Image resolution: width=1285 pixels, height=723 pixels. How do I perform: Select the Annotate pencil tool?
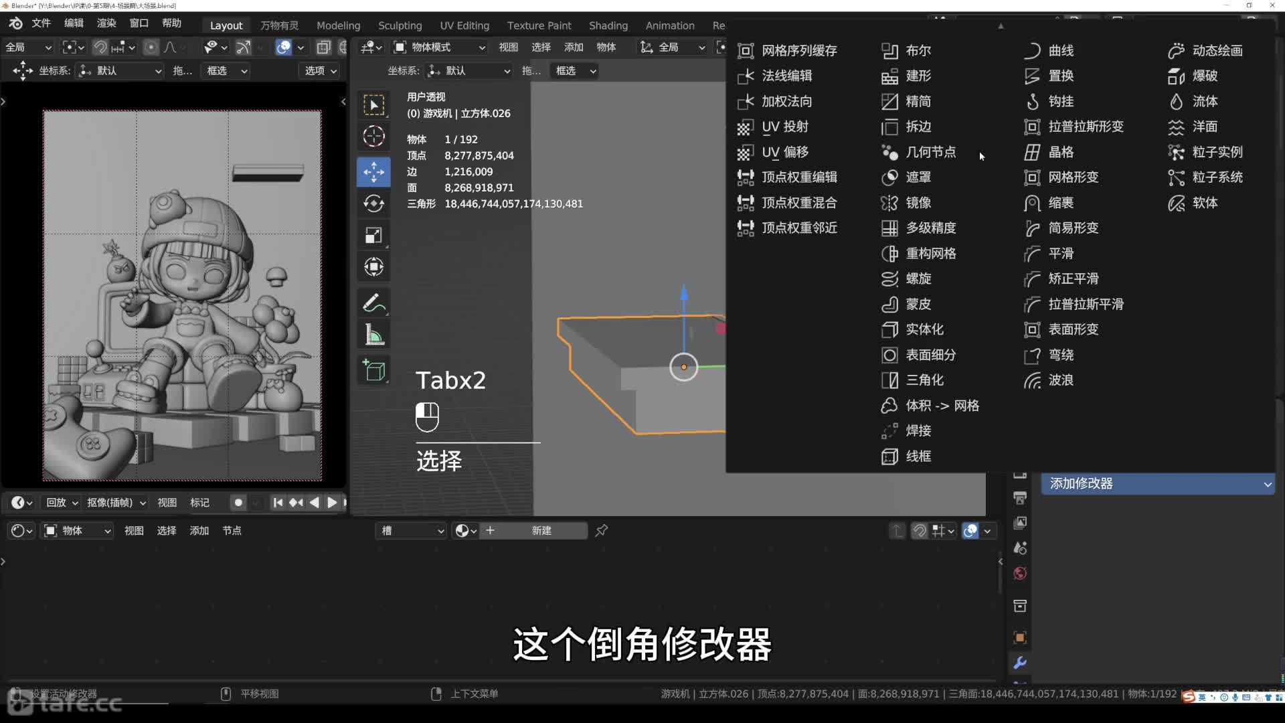(x=373, y=303)
